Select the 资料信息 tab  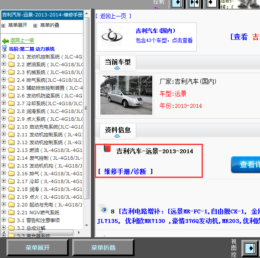click(x=118, y=131)
